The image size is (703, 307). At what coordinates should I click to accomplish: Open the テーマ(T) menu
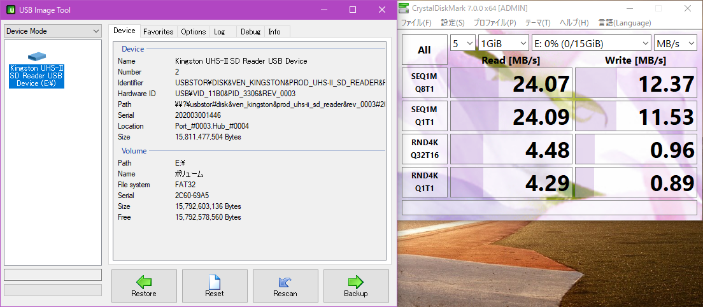click(537, 23)
